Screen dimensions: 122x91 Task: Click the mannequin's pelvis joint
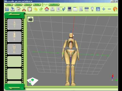coord(71,53)
